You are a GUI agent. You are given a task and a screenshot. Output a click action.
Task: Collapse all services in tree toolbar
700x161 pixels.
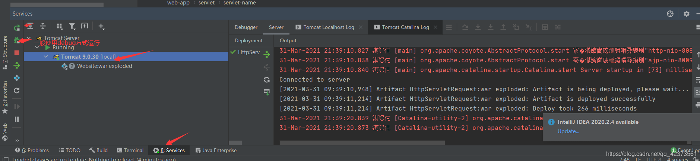pyautogui.click(x=43, y=26)
